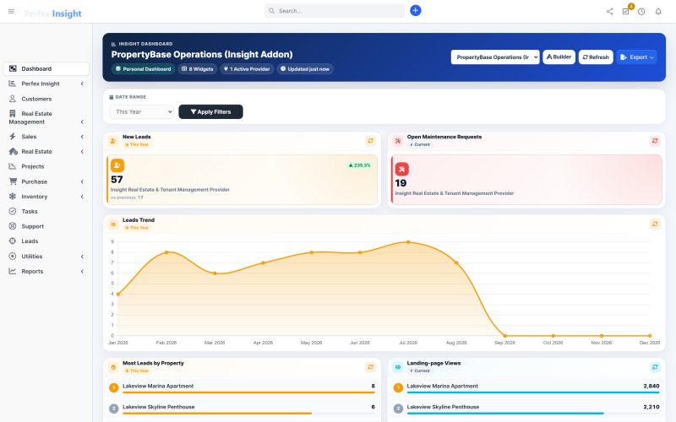
Task: Expand the Inventory menu chevron
Action: [x=82, y=197]
